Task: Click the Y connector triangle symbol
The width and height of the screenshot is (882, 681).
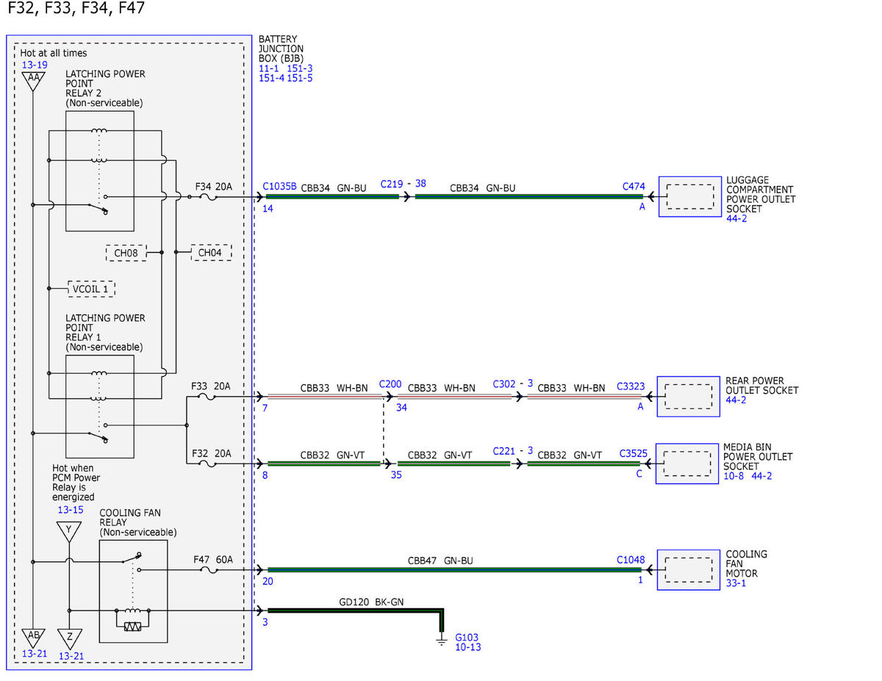Action: click(x=68, y=531)
